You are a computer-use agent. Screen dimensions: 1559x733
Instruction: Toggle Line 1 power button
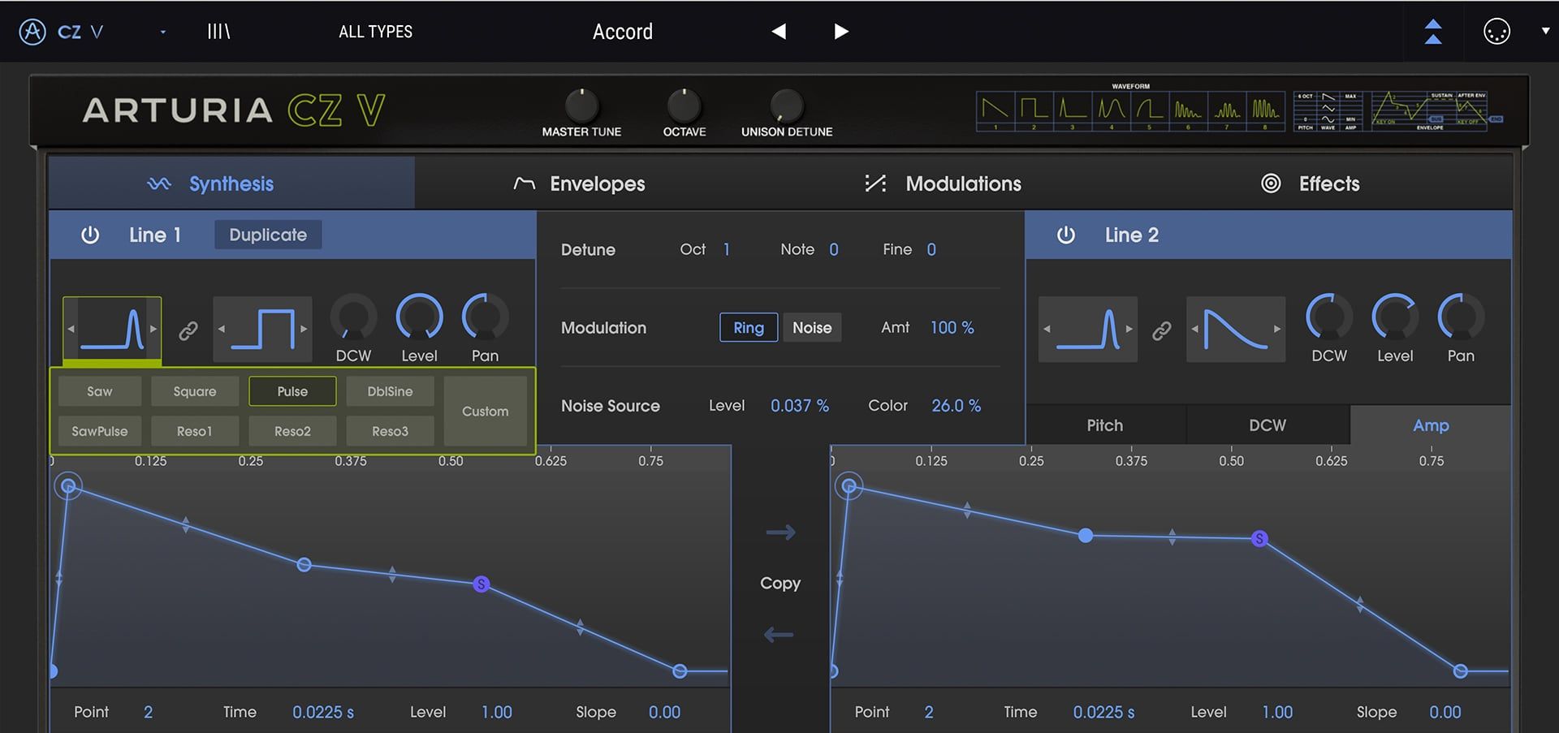[90, 235]
